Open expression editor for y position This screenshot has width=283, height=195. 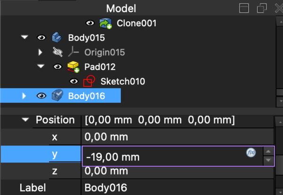(x=250, y=152)
